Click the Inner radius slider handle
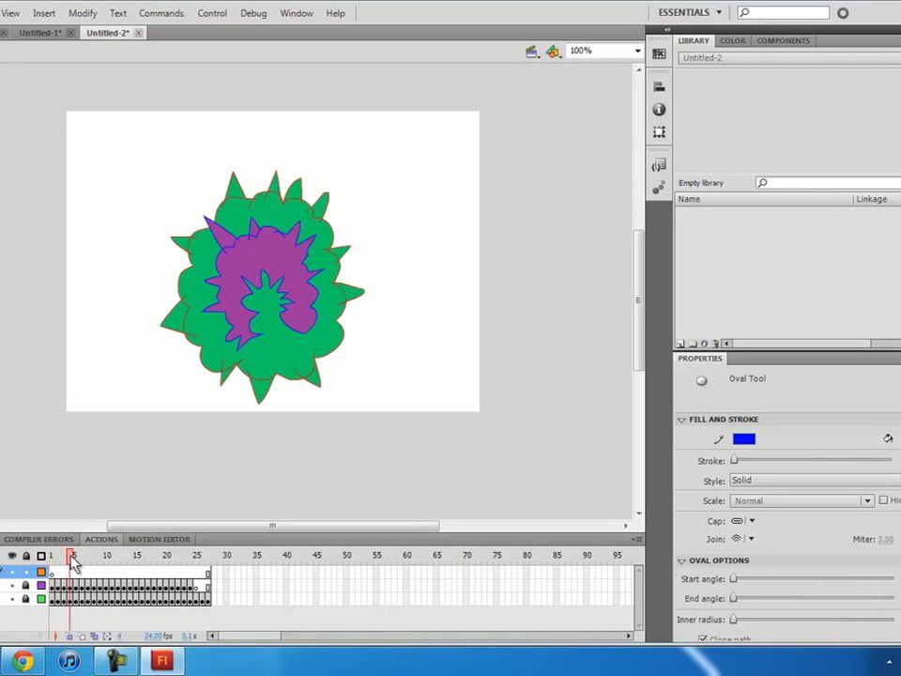This screenshot has width=901, height=676. click(x=733, y=620)
